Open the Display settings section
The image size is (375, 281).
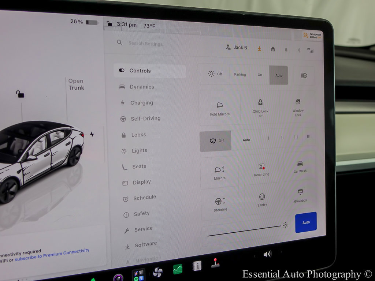coord(137,182)
